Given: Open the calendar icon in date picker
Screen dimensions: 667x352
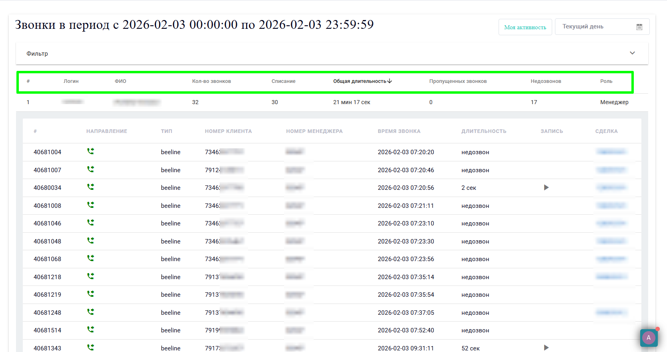Looking at the screenshot, I should pos(639,27).
